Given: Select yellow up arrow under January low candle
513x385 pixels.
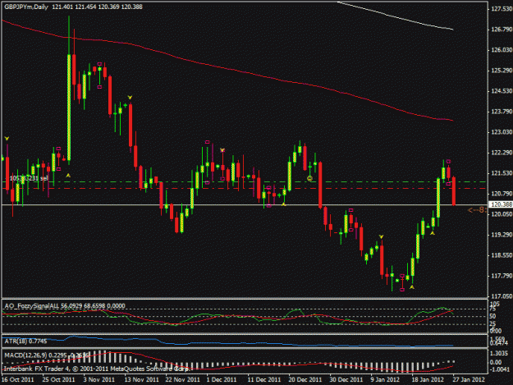Looking at the screenshot, I should click(412, 287).
